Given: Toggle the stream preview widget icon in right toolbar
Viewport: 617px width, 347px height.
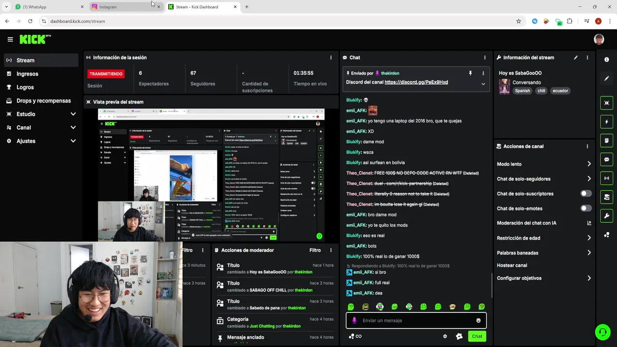Looking at the screenshot, I should click(x=606, y=103).
